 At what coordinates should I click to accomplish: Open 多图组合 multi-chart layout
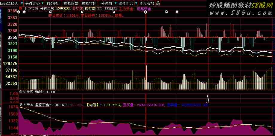[x=126, y=3]
